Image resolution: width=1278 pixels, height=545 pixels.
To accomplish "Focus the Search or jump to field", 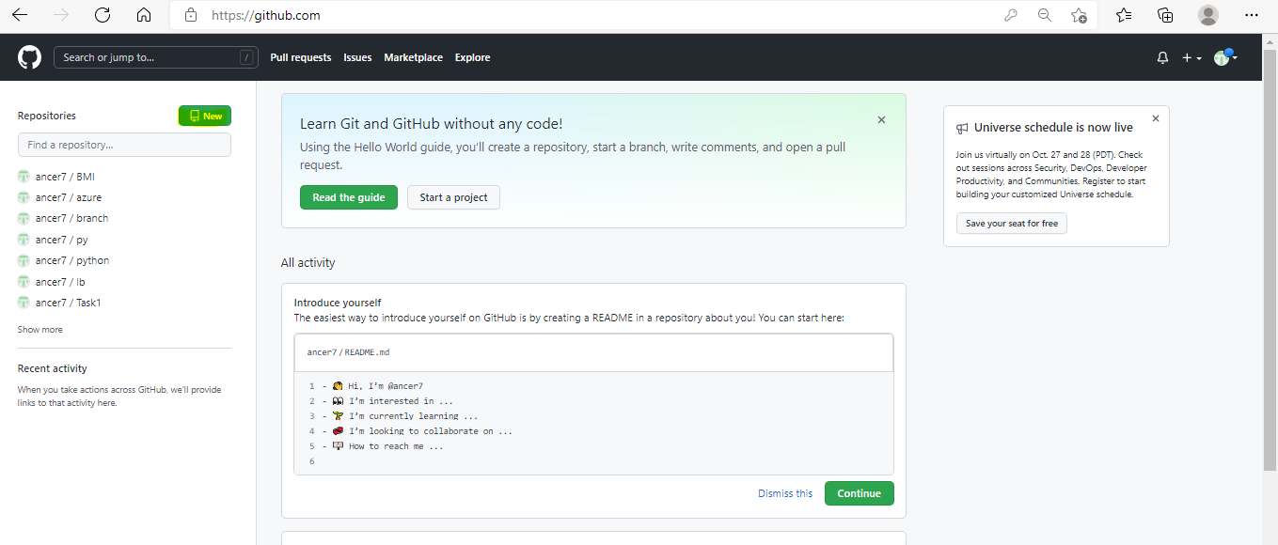I will (x=156, y=57).
